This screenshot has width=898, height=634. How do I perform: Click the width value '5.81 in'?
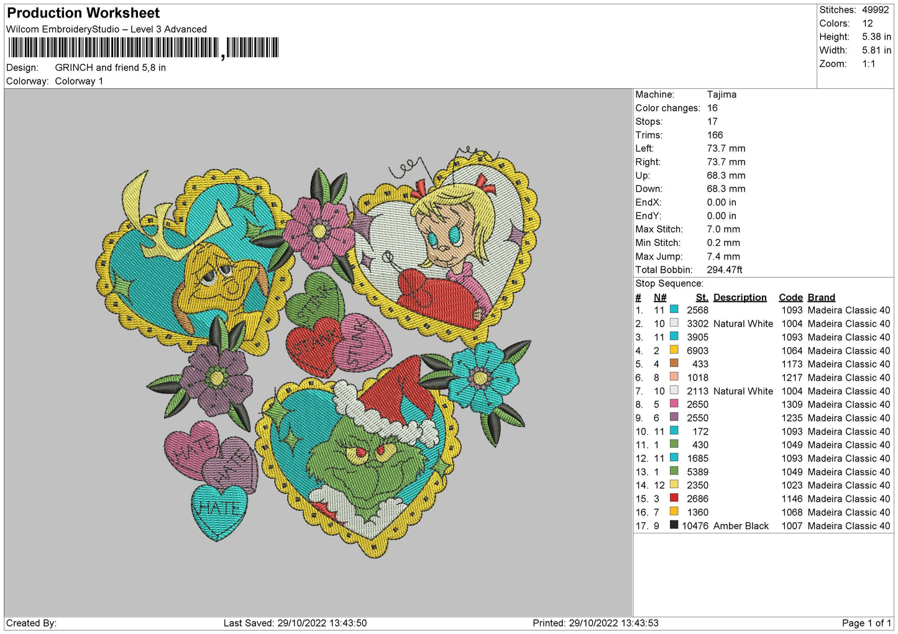pos(876,50)
